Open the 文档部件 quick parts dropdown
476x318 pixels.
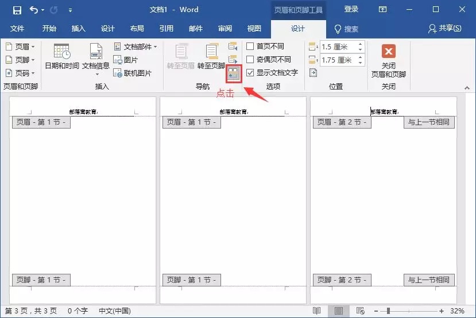tap(136, 46)
